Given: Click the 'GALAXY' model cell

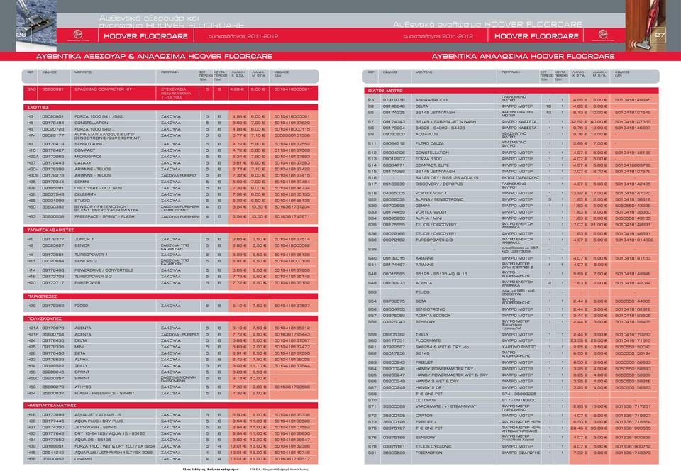Looking at the screenshot, I should pos(82,162).
